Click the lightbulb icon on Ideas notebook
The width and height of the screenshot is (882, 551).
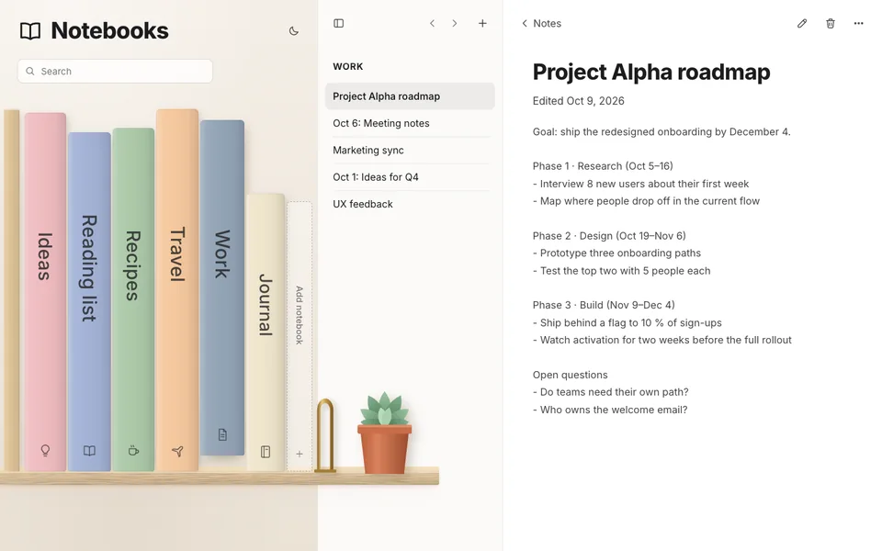pyautogui.click(x=45, y=450)
